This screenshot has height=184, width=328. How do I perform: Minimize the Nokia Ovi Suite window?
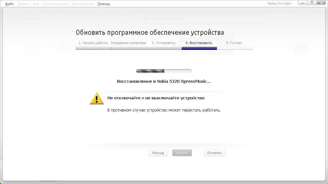click(302, 3)
